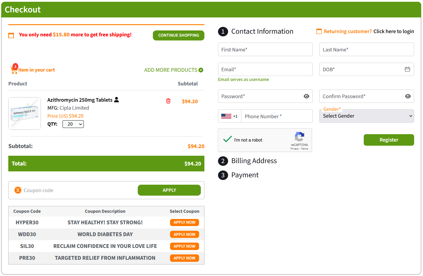This screenshot has height=276, width=423.
Task: Click the orange icon beside the free shipping message
Action: pyautogui.click(x=11, y=35)
